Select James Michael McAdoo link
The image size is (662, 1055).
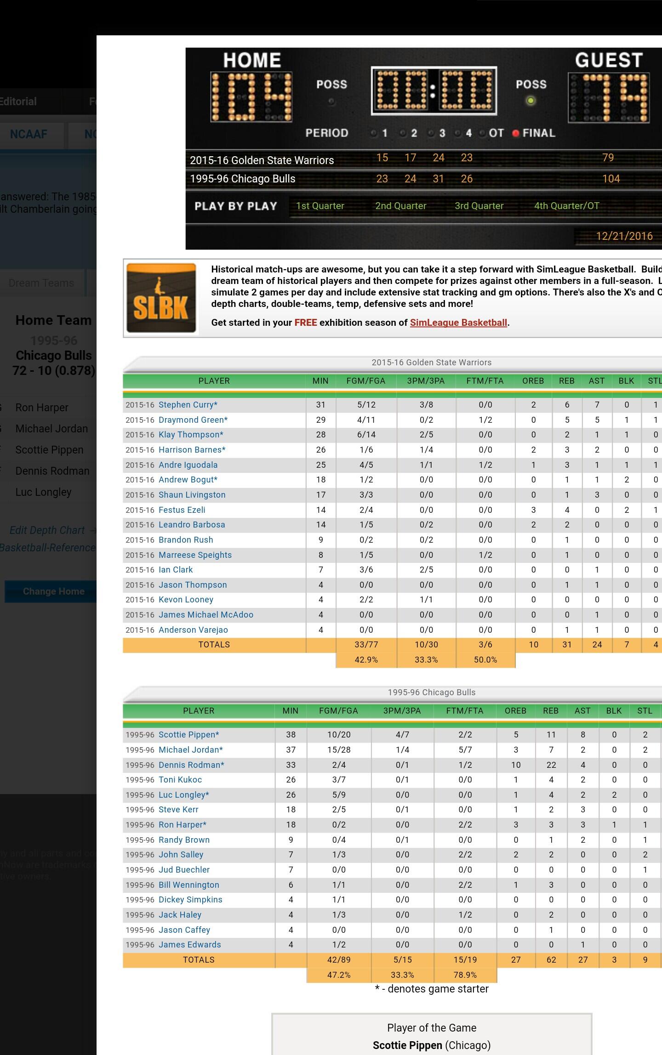(206, 615)
